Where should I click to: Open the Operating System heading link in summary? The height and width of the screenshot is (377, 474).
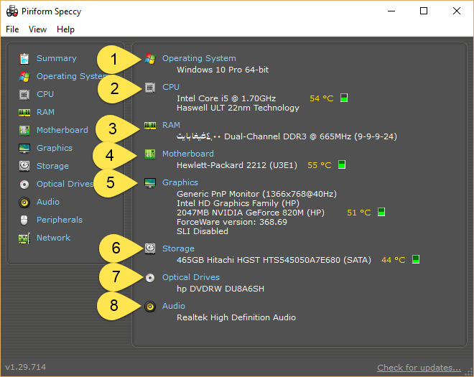coord(199,58)
